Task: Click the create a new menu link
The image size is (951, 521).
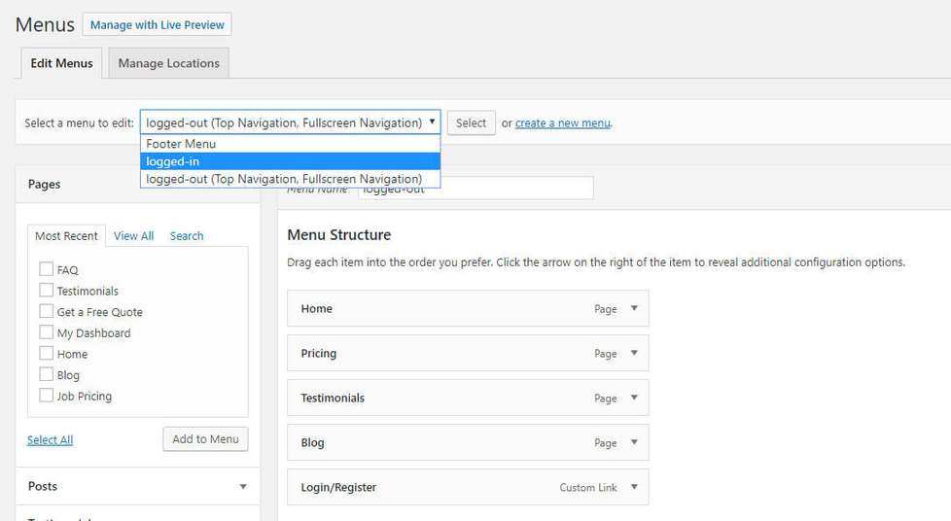Action: [562, 122]
